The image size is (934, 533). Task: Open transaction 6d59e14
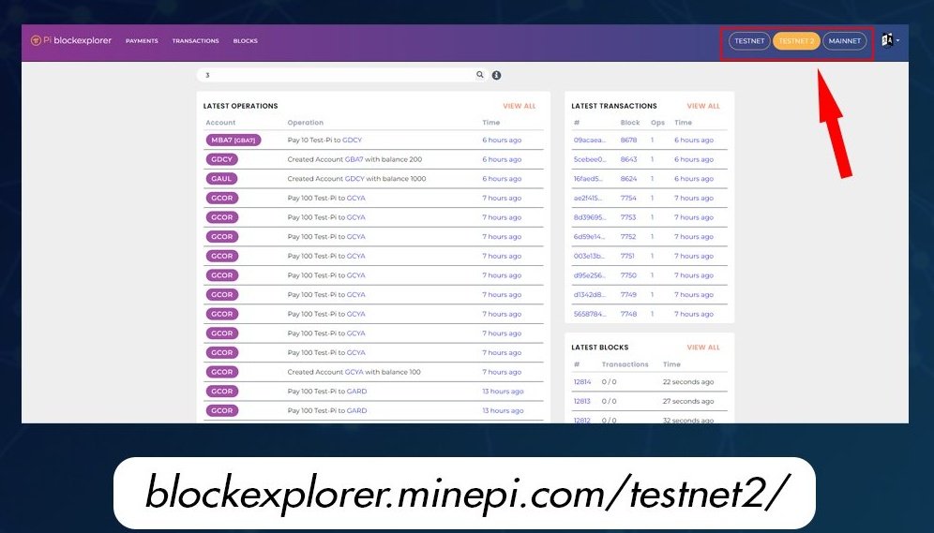[589, 237]
